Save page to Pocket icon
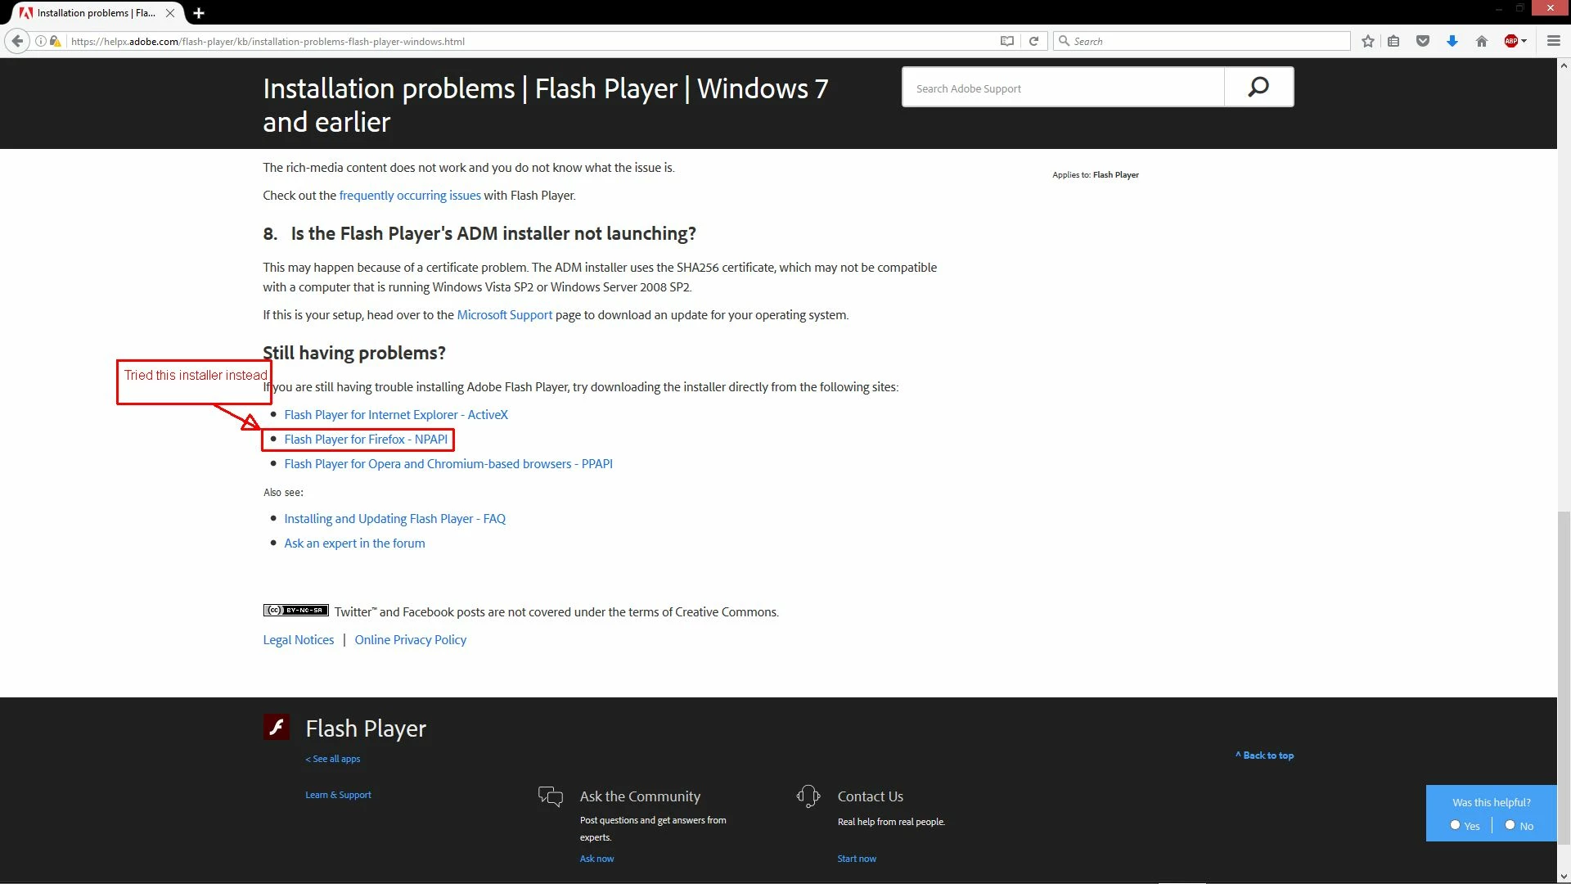 1423,41
